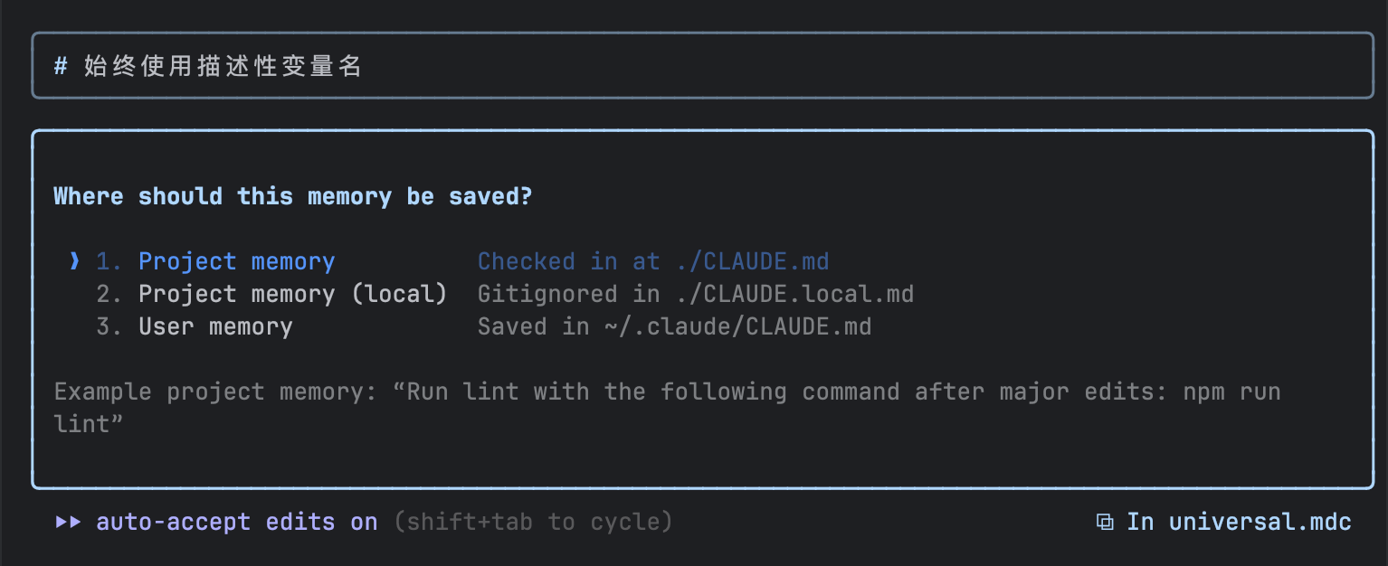Click 'Saved in ~/.claude/CLAUDE.md' description
The height and width of the screenshot is (566, 1388).
pyautogui.click(x=674, y=327)
